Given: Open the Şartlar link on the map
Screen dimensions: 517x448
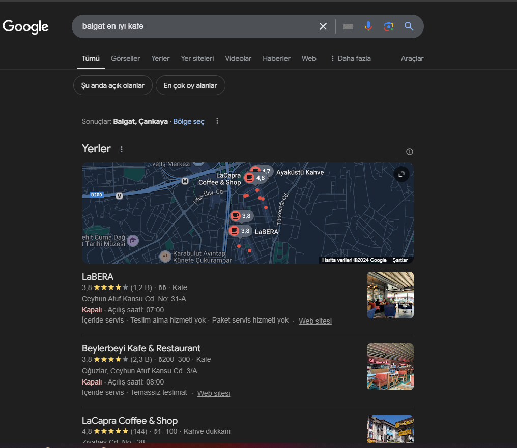Looking at the screenshot, I should 400,260.
